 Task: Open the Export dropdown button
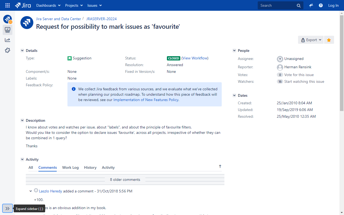click(311, 40)
